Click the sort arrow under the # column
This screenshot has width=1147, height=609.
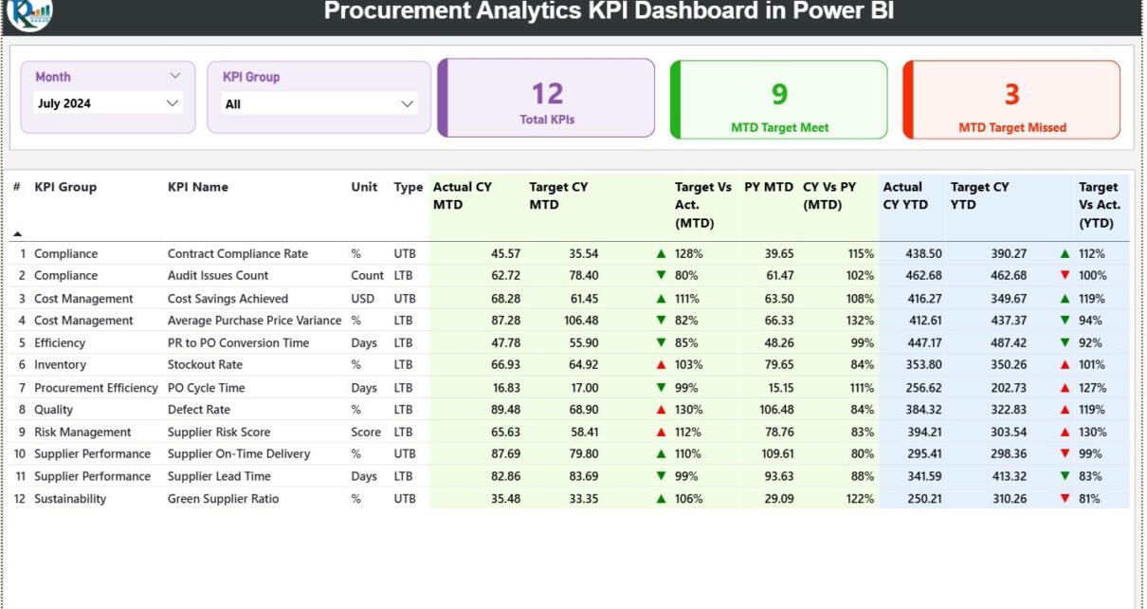17,233
